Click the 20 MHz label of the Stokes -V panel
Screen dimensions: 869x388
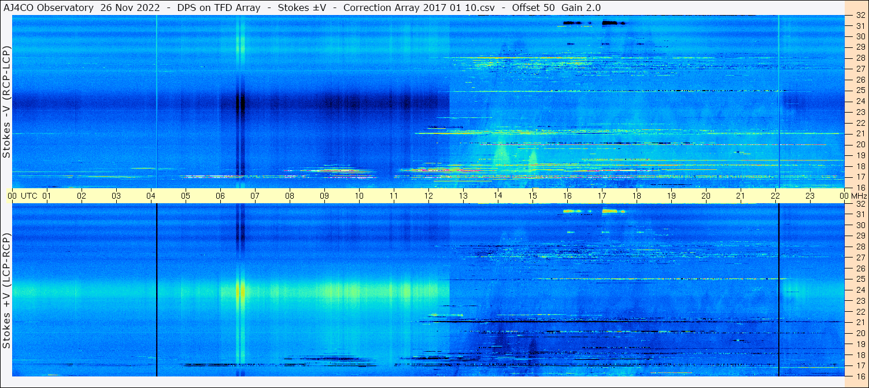tap(860, 144)
